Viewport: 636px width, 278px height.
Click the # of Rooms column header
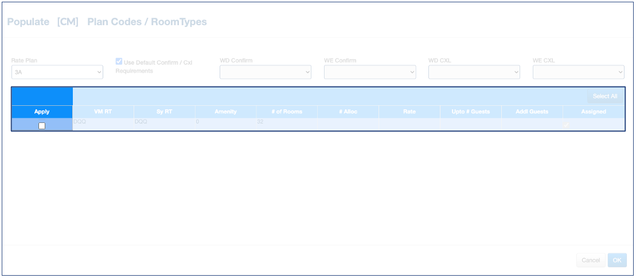coord(287,112)
